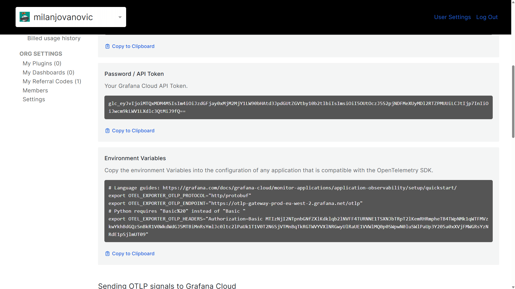View My Referral Codes (1)
515x289 pixels.
click(x=52, y=81)
